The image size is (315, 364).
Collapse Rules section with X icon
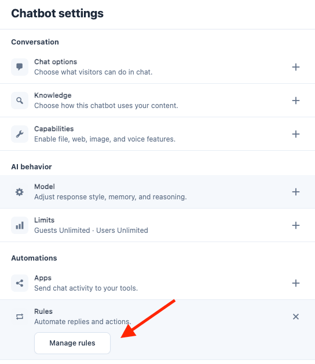296,317
